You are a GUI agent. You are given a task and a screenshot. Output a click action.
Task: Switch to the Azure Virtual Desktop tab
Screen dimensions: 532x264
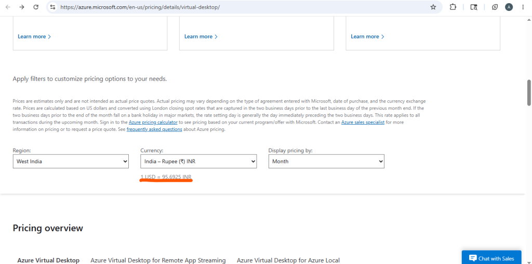(48, 260)
